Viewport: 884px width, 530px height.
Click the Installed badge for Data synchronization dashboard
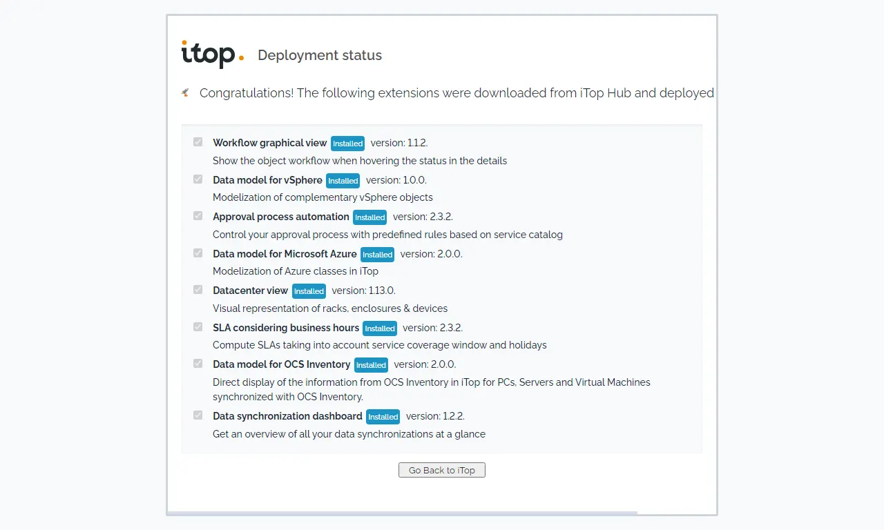click(383, 417)
